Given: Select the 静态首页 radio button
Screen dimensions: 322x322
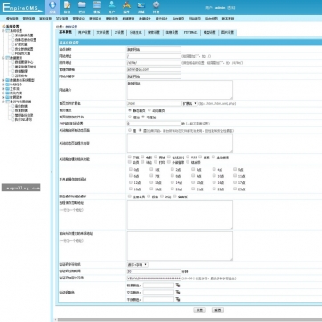Looking at the screenshot, I should point(130,110).
